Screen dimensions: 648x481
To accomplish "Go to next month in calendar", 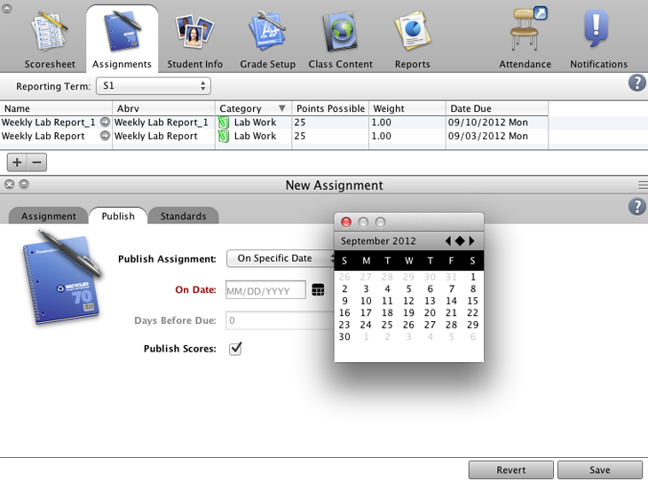I will (472, 241).
